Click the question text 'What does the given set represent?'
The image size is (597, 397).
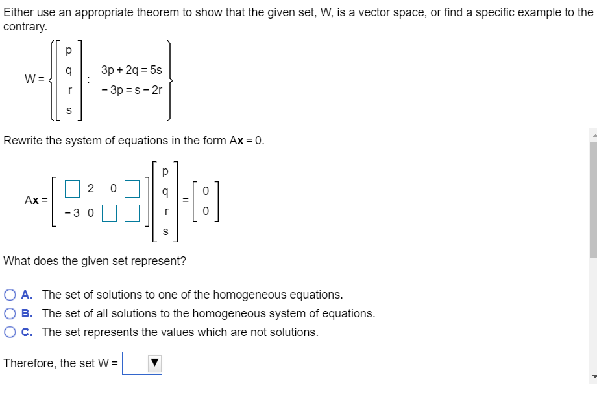pos(93,261)
